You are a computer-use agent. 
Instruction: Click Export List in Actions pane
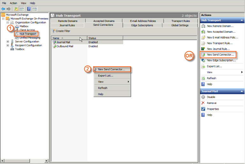(214, 66)
